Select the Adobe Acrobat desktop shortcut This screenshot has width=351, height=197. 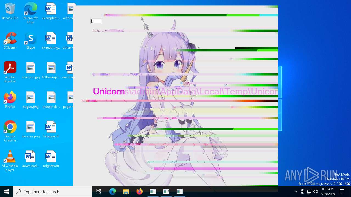pos(10,72)
